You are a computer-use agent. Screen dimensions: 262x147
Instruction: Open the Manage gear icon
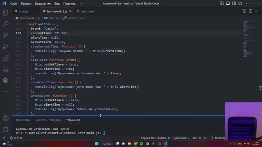5,129
